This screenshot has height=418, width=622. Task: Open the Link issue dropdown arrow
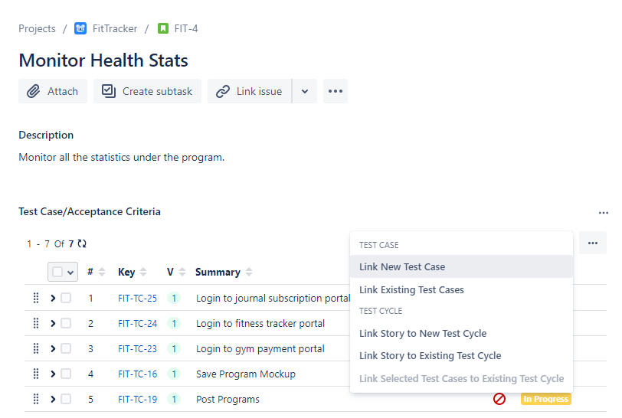(305, 91)
